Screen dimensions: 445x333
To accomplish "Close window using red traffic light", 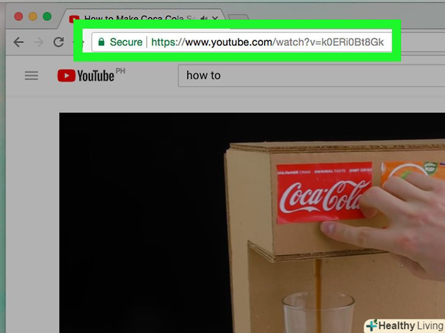I will coord(18,16).
